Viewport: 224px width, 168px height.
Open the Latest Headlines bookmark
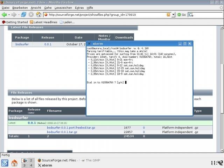[x=43, y=22]
